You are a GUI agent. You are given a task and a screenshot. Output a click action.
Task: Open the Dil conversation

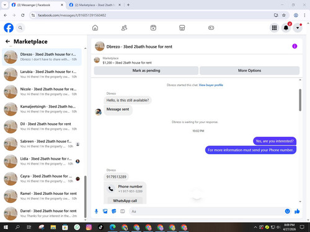(x=42, y=126)
